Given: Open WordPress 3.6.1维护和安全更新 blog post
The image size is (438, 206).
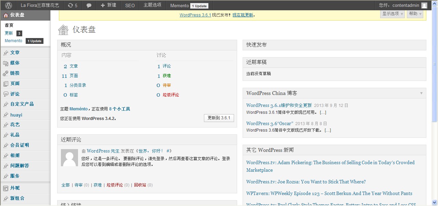Looking at the screenshot, I should tap(279, 106).
